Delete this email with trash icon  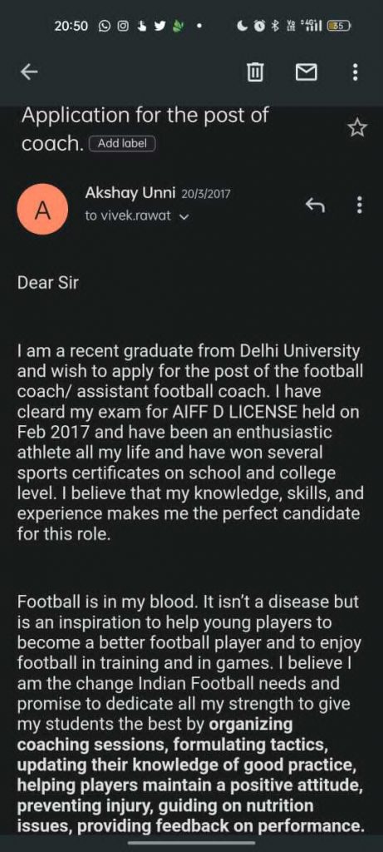pos(255,72)
